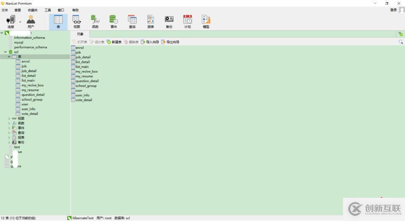Open the 报表 reports toolbar icon

point(150,22)
